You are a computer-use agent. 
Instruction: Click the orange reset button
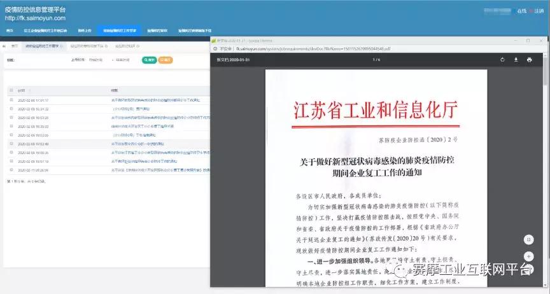(x=164, y=60)
